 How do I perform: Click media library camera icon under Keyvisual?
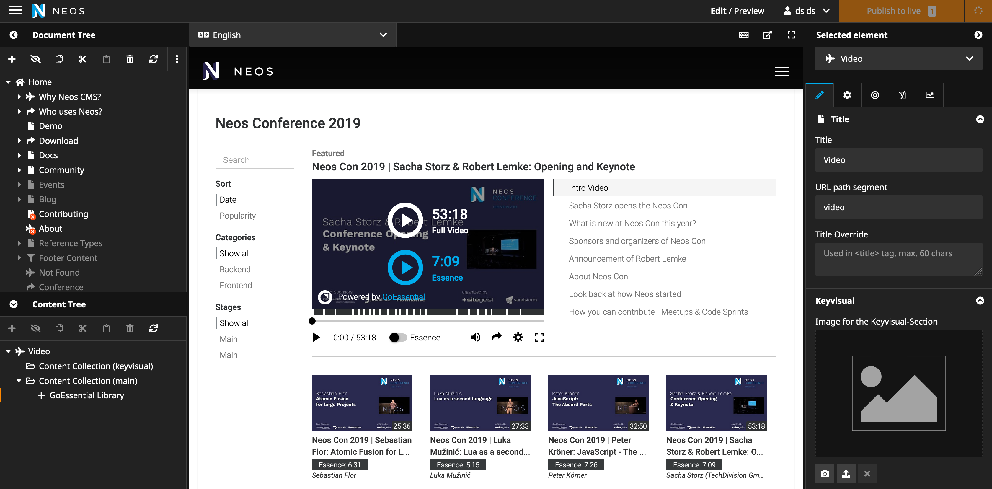(x=825, y=474)
